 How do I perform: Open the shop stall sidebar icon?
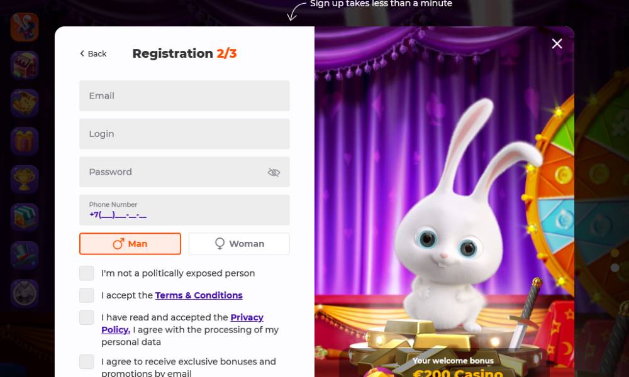[25, 217]
